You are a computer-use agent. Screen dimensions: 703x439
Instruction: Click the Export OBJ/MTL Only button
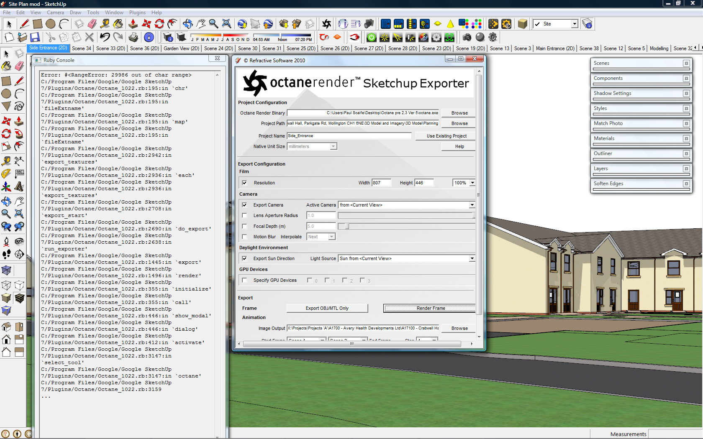(x=327, y=308)
